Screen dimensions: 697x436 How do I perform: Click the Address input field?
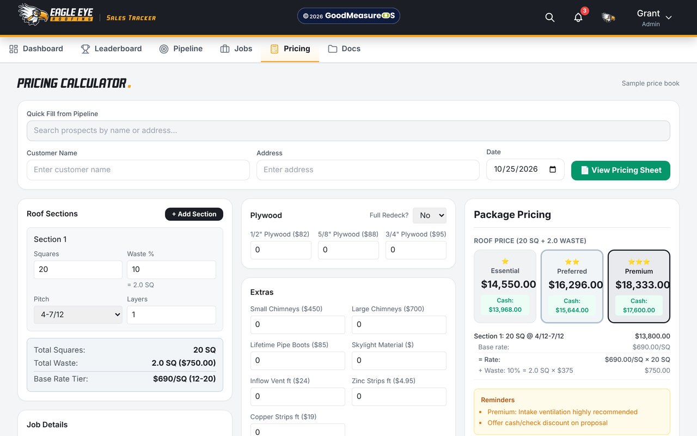click(368, 170)
